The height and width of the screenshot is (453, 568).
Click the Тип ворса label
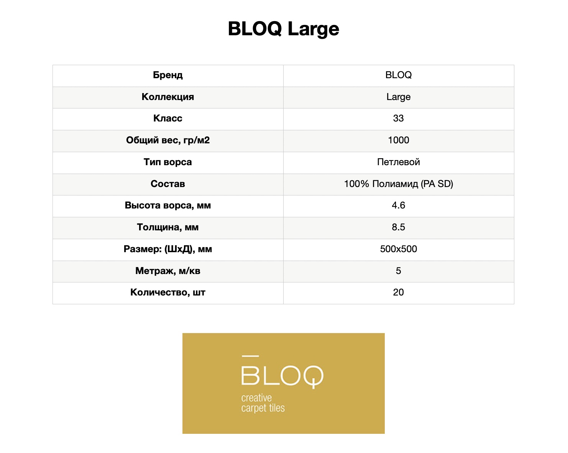(x=168, y=162)
